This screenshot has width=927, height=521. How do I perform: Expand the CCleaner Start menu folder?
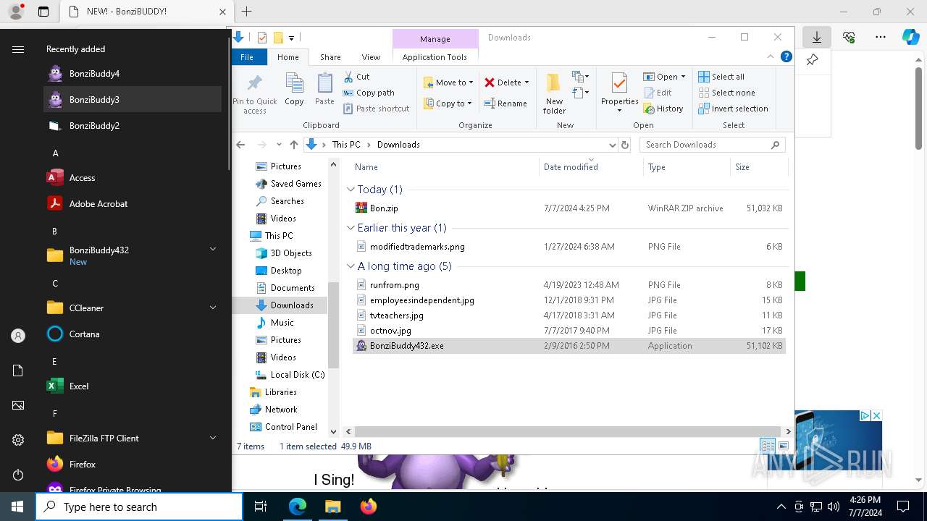click(213, 308)
